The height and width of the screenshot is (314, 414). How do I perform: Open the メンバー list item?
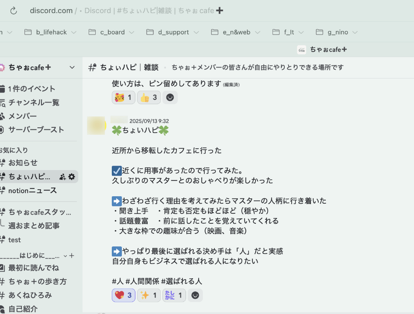pyautogui.click(x=22, y=116)
